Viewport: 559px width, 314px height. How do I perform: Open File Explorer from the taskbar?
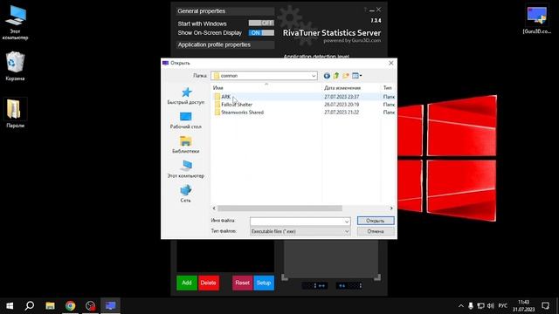coord(50,306)
